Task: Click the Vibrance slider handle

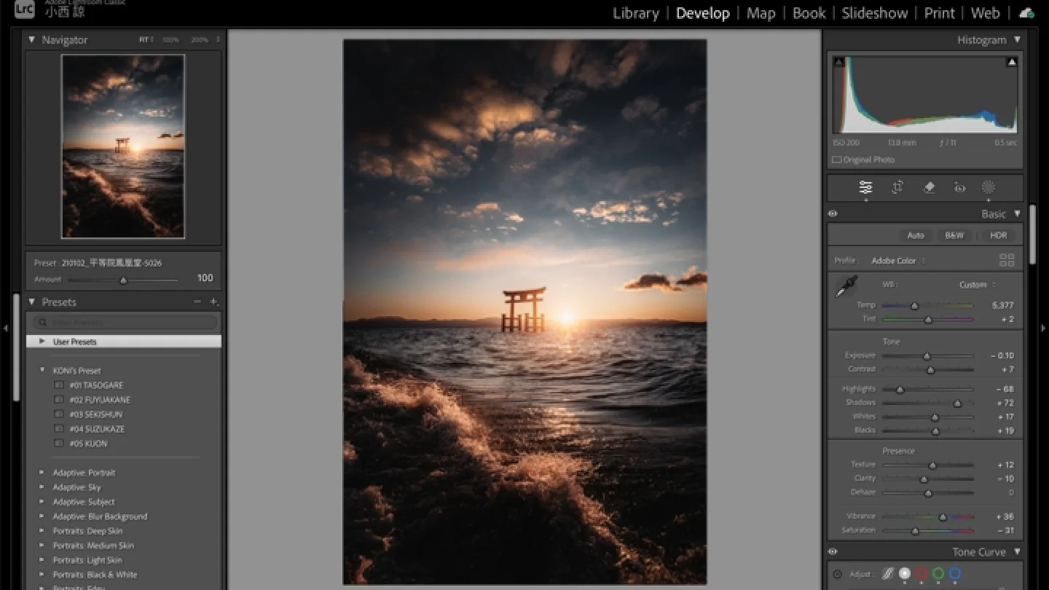Action: 943,516
